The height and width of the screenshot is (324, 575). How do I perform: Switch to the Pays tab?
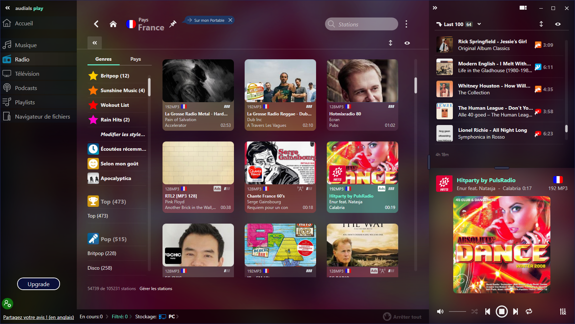click(136, 59)
